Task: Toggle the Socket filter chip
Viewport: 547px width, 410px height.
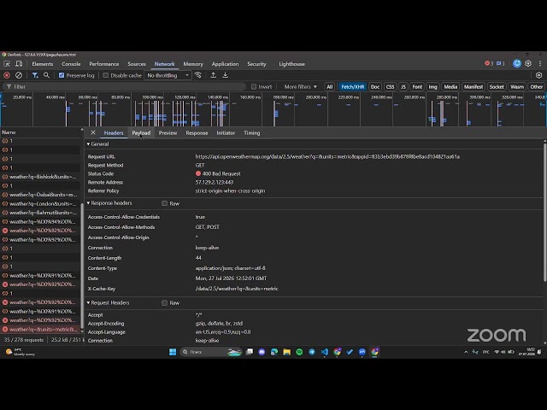Action: click(x=497, y=86)
